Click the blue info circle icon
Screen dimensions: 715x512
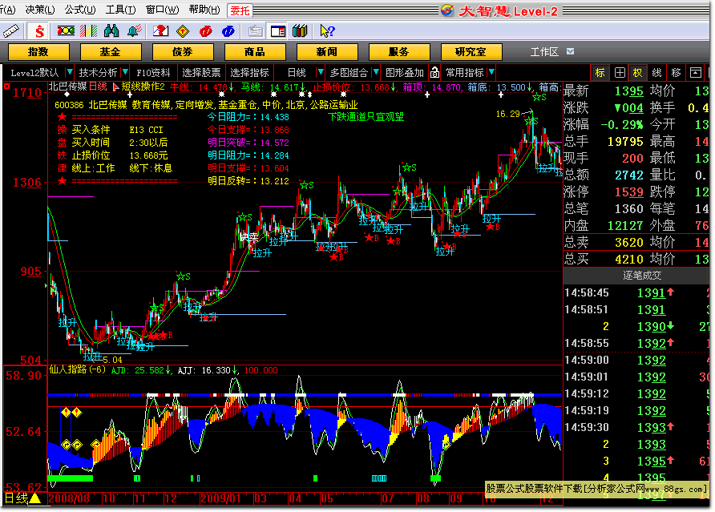click(228, 31)
